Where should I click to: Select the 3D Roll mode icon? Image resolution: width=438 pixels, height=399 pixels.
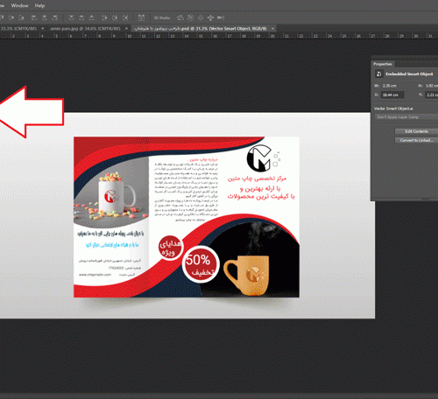pos(190,17)
